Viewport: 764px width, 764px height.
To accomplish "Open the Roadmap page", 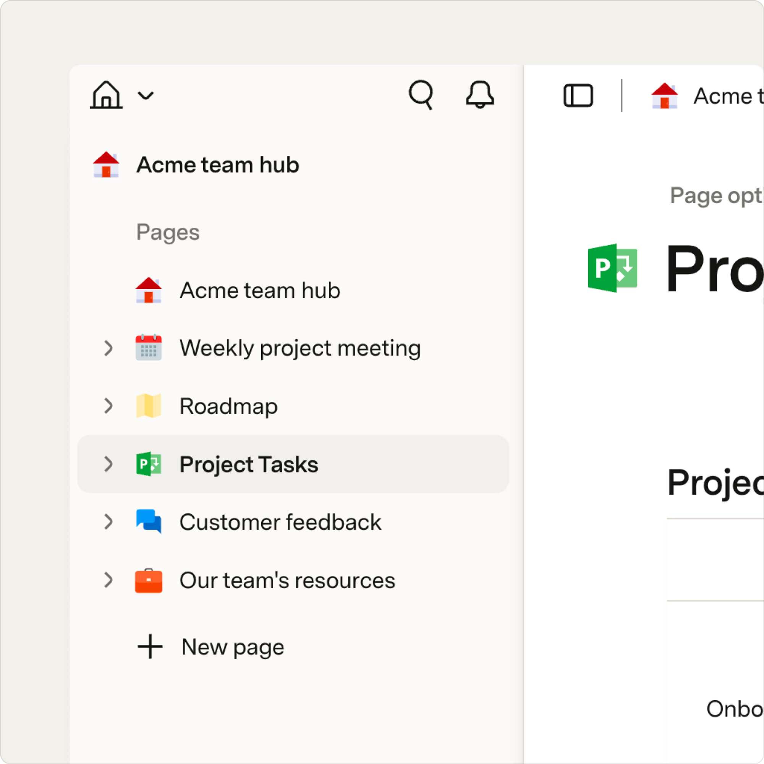I will tap(228, 406).
